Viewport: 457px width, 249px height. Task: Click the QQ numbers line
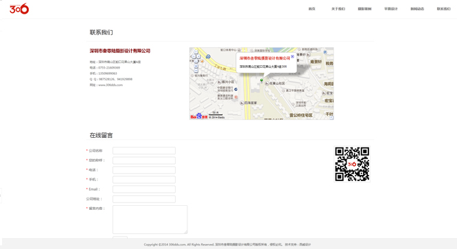point(110,79)
